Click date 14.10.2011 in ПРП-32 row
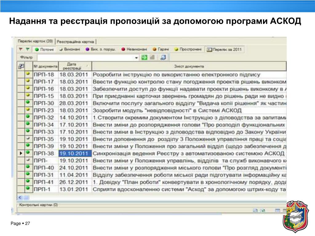315x236 pixels. pyautogui.click(x=74, y=118)
